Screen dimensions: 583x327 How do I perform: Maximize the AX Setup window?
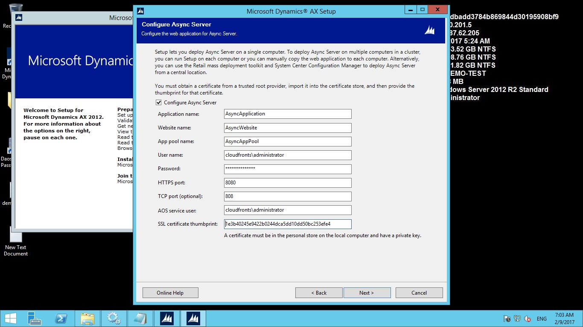(423, 10)
